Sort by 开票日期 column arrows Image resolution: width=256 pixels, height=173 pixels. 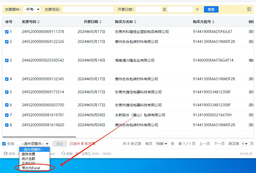100,22
